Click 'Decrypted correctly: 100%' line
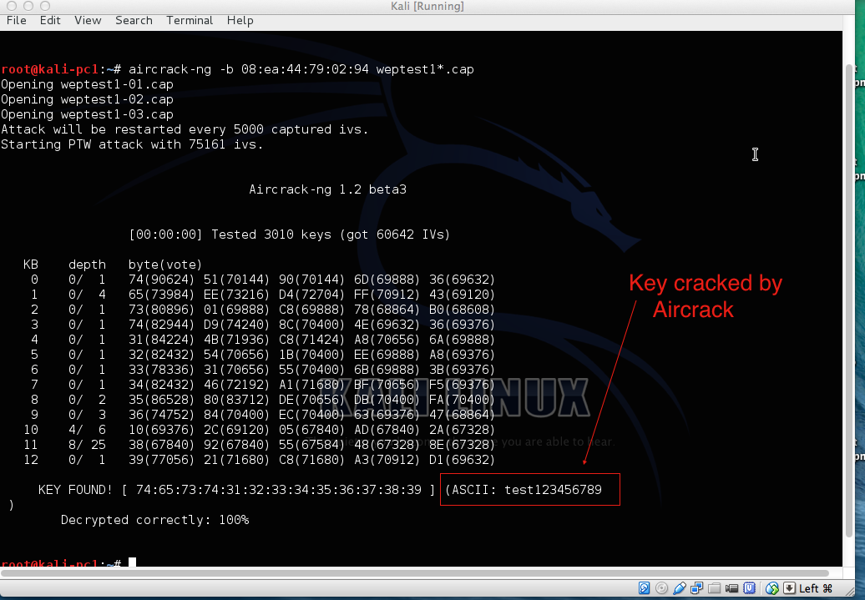This screenshot has width=865, height=600. (155, 520)
